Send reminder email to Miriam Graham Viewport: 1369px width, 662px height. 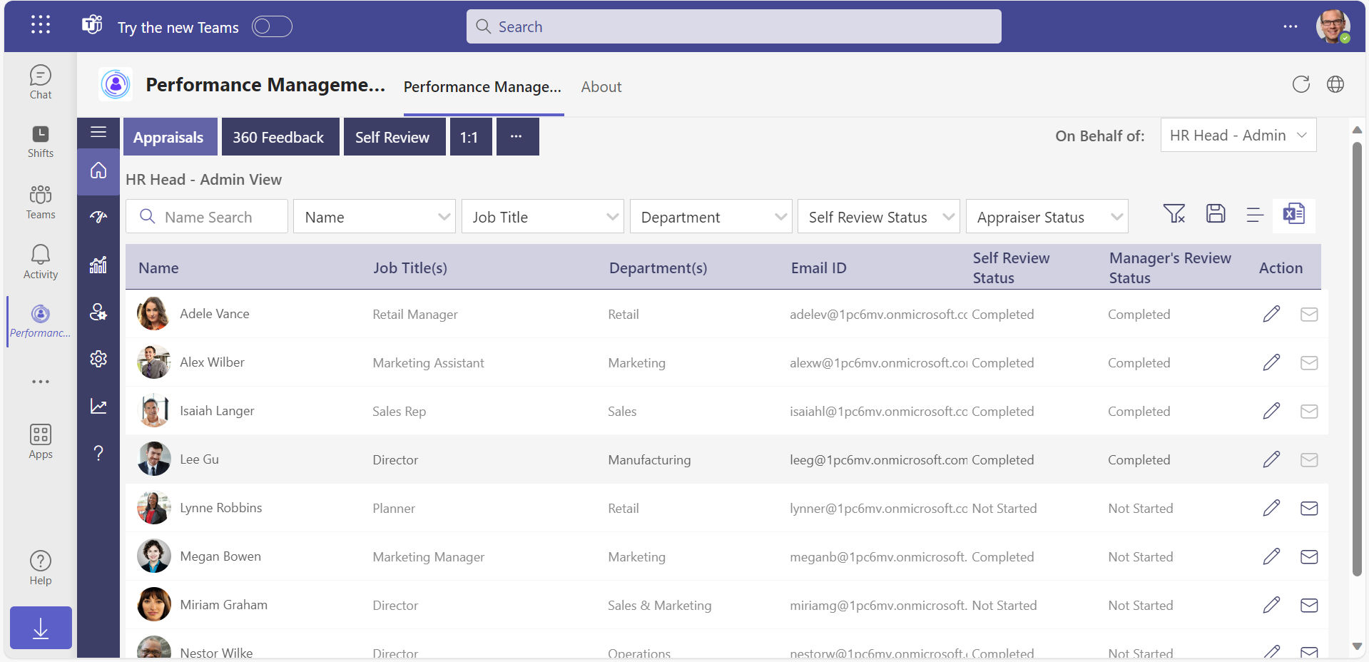tap(1309, 605)
